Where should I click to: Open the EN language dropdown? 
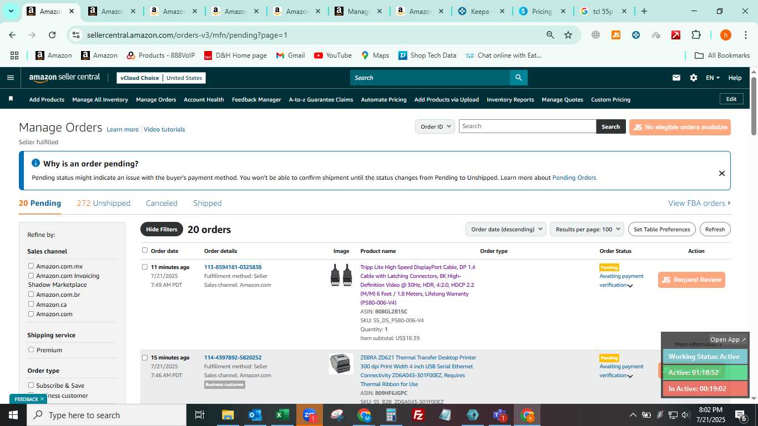712,78
